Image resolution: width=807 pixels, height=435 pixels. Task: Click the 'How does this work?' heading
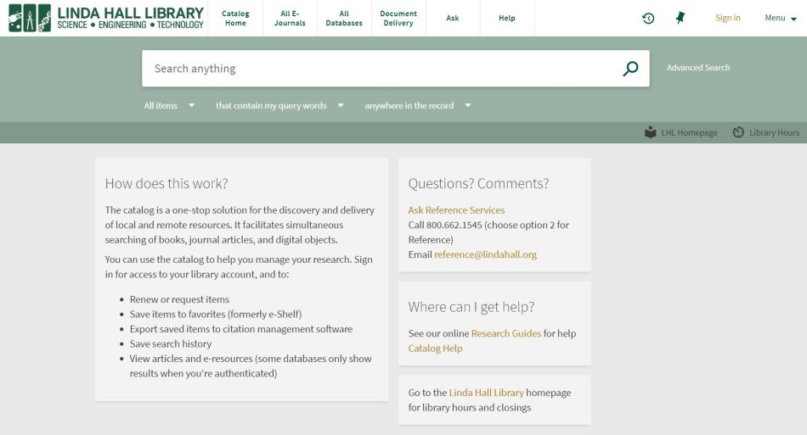tap(166, 183)
